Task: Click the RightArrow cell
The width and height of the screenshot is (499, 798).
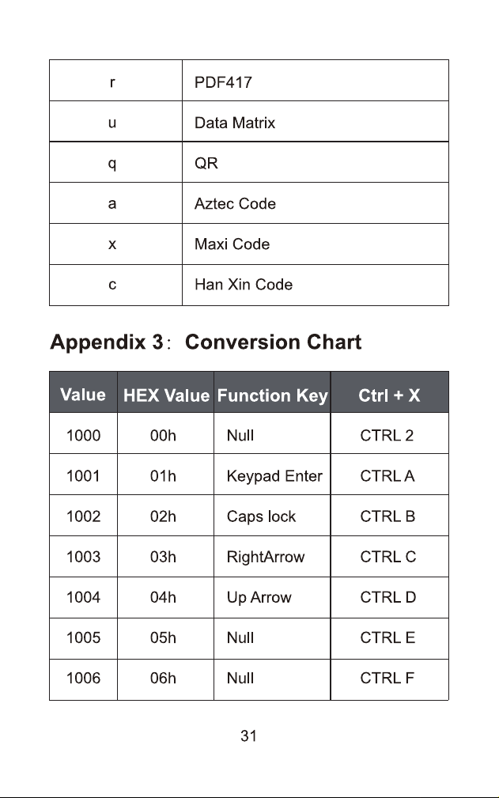Action: click(x=272, y=556)
